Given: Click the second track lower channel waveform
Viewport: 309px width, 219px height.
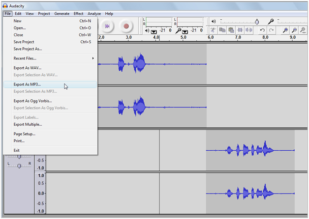Looking at the screenshot, I should coord(250,193).
